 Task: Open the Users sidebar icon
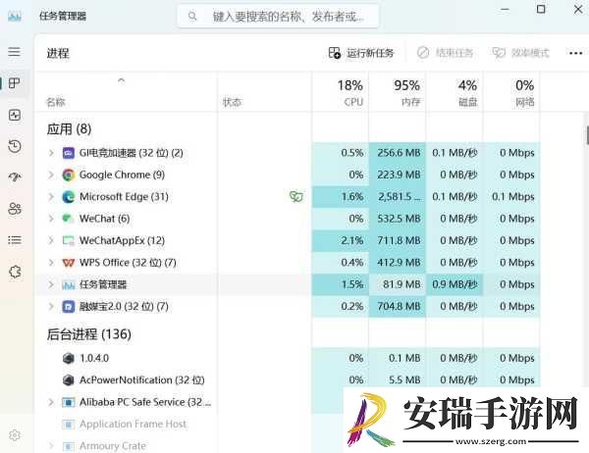tap(15, 209)
